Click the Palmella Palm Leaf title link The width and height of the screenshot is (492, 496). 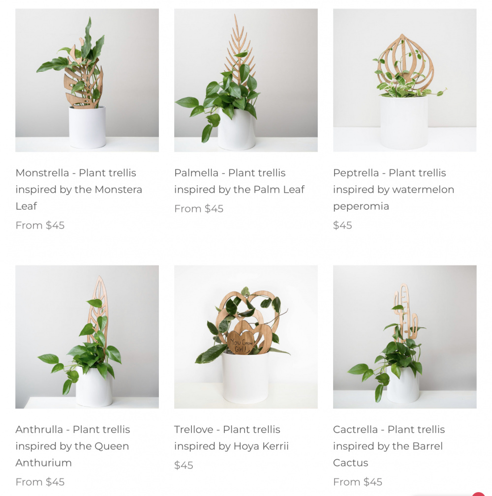pos(239,181)
